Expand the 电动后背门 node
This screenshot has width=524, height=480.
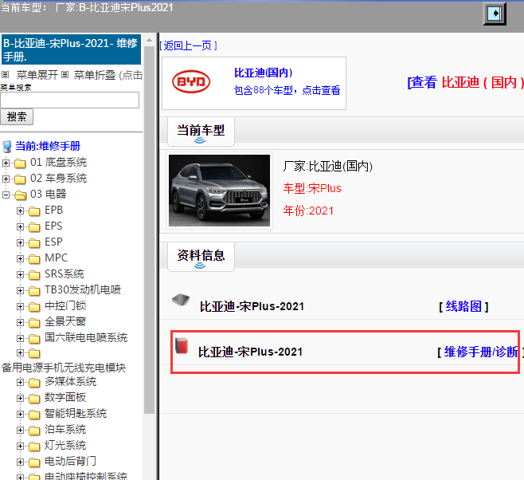click(x=20, y=462)
